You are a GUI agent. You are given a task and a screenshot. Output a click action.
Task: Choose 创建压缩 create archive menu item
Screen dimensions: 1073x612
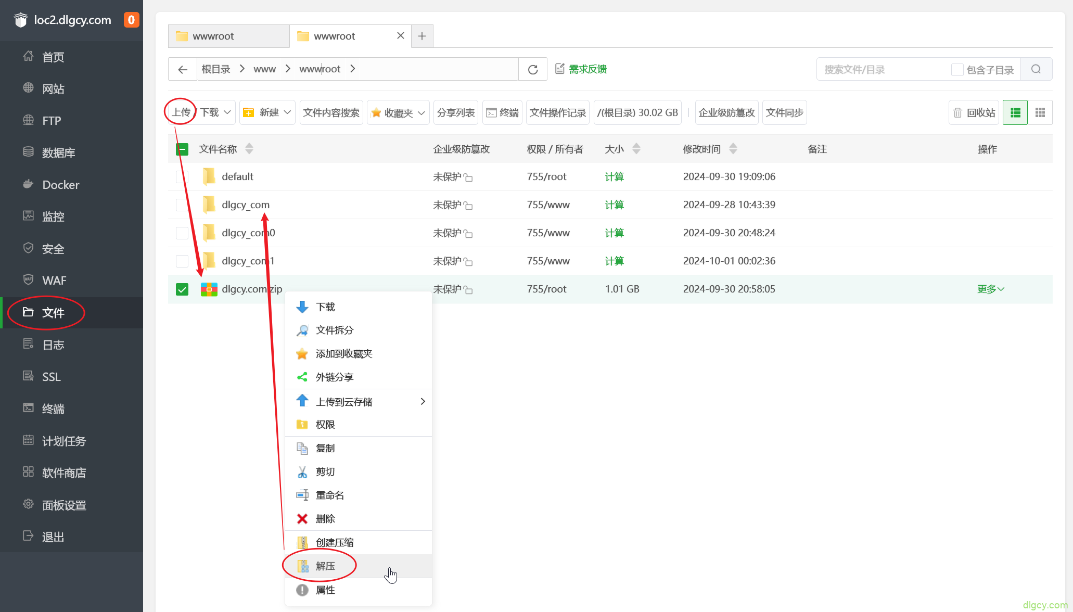[x=359, y=542]
